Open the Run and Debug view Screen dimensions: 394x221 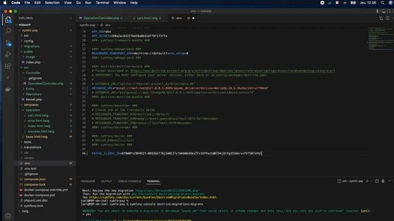pyautogui.click(x=8, y=55)
